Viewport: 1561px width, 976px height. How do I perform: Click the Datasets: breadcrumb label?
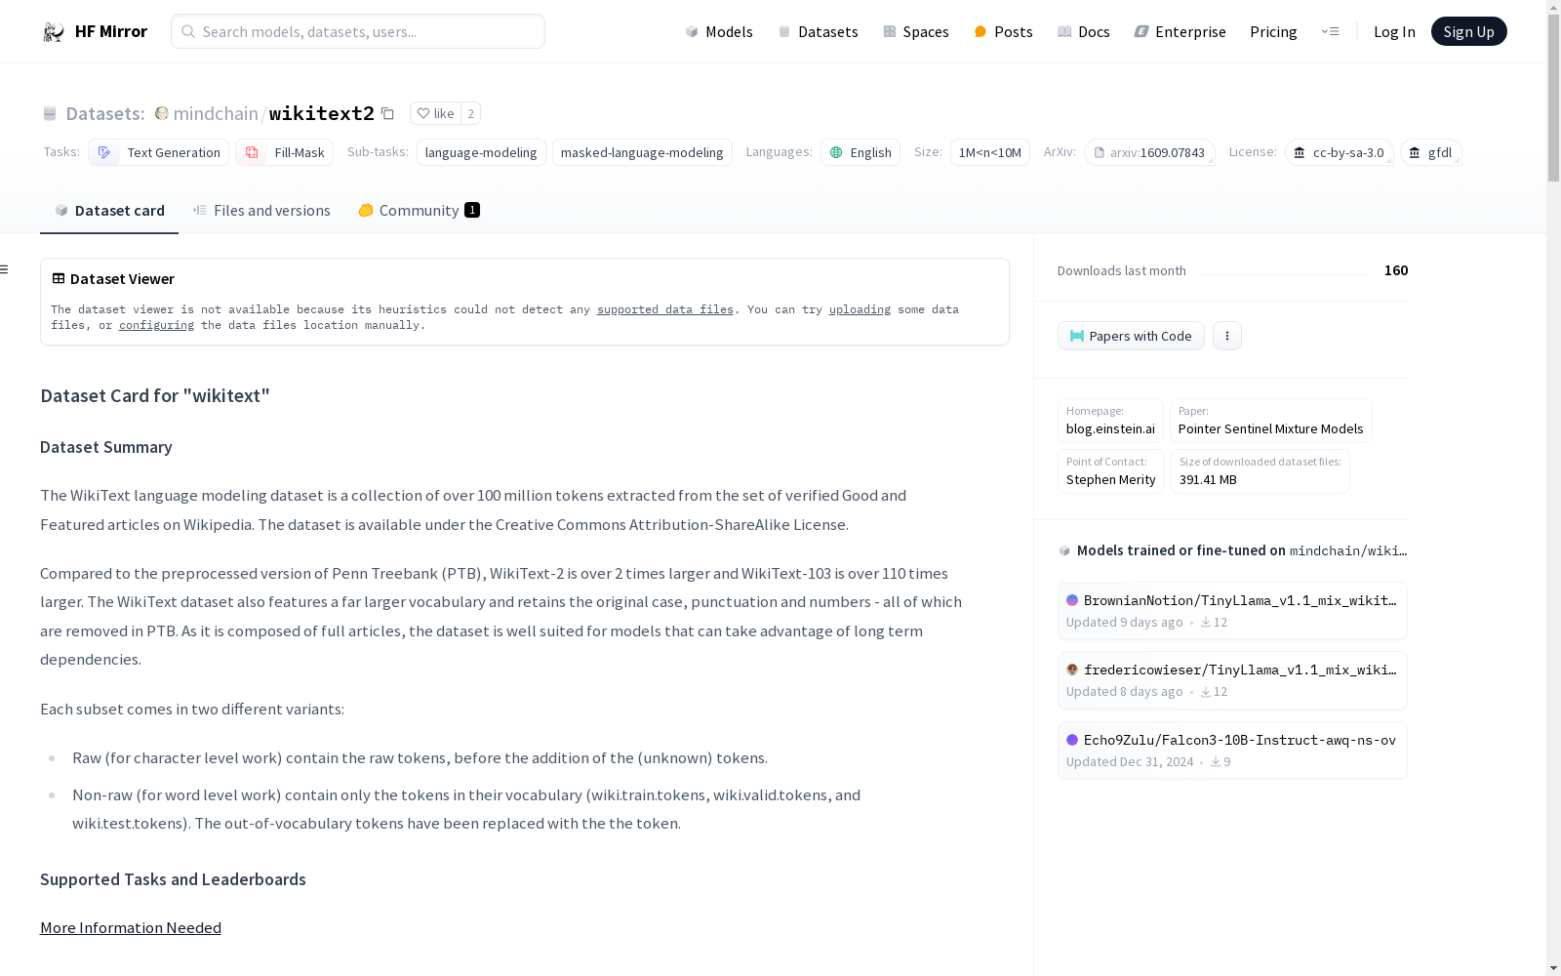pos(105,113)
